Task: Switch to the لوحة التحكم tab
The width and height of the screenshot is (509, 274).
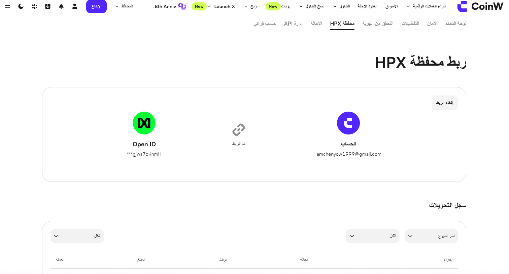Action: (456, 23)
